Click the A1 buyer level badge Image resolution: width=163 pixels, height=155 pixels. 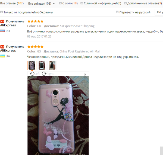[2, 47]
